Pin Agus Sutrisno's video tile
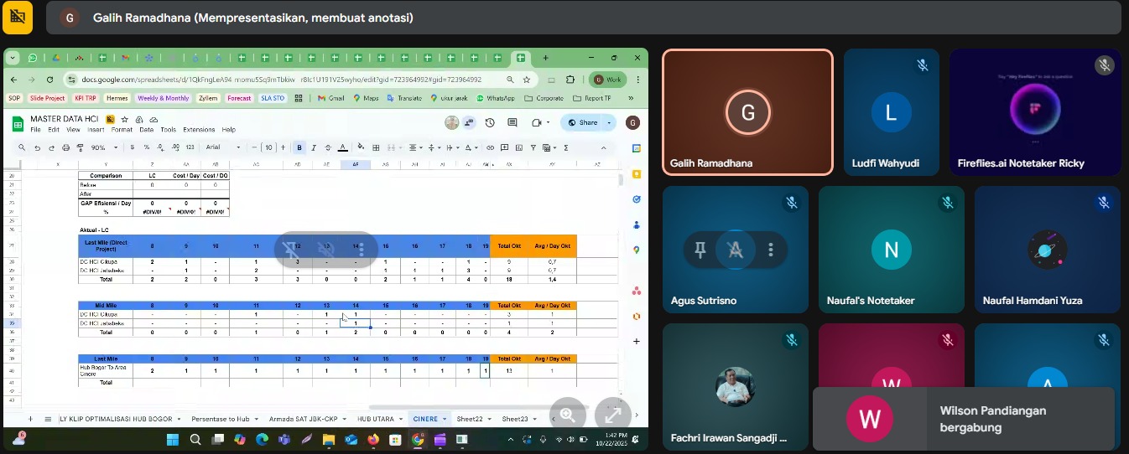 pyautogui.click(x=700, y=250)
